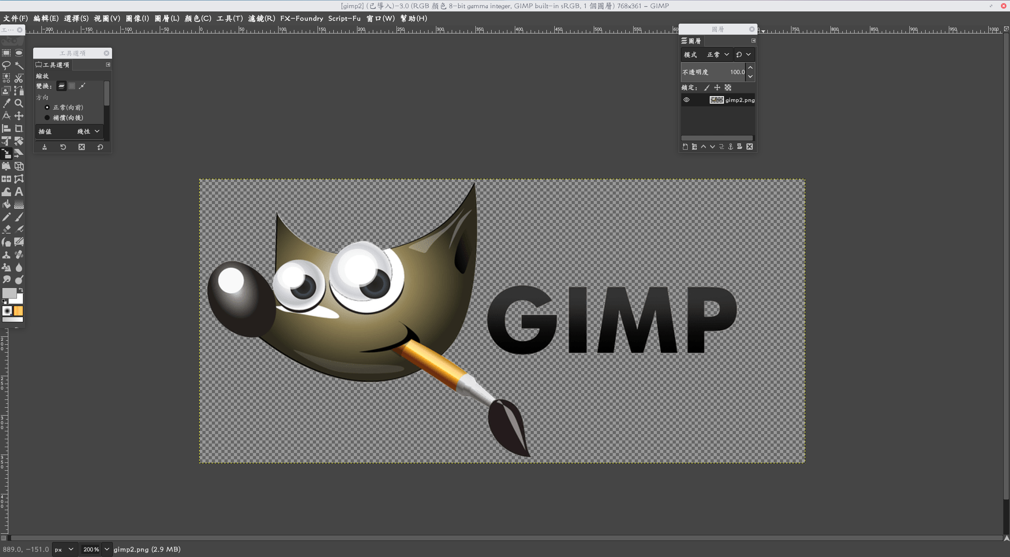This screenshot has height=557, width=1010.
Task: Select the Rectangle Select tool
Action: [6, 53]
